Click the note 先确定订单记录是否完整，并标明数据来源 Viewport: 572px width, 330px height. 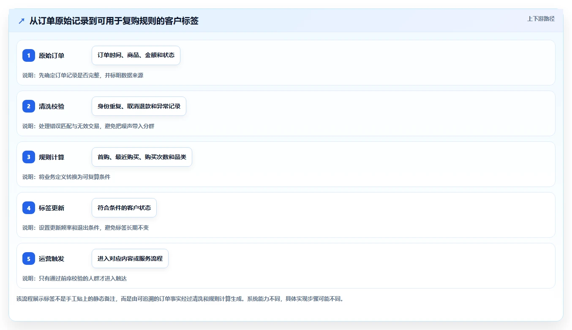click(x=83, y=75)
